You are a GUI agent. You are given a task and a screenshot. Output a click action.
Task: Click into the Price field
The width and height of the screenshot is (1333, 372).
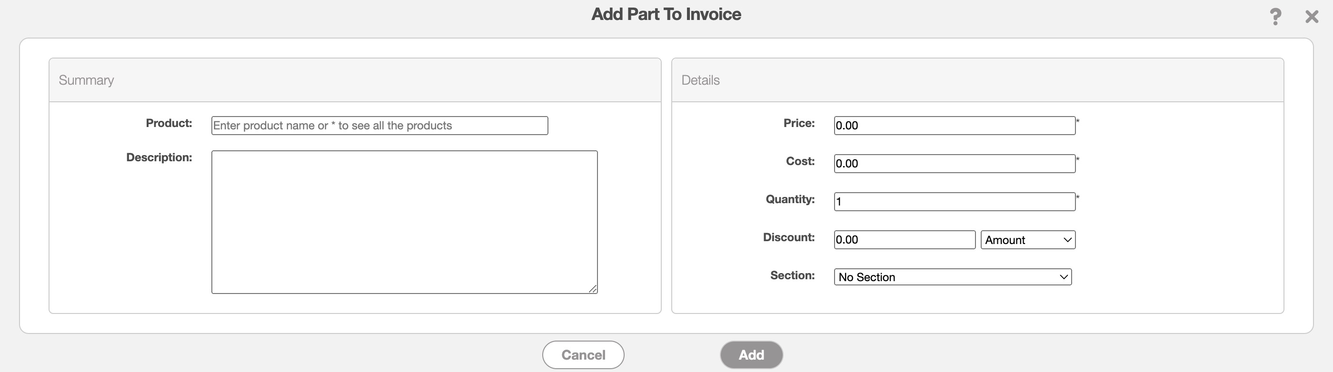click(x=954, y=126)
